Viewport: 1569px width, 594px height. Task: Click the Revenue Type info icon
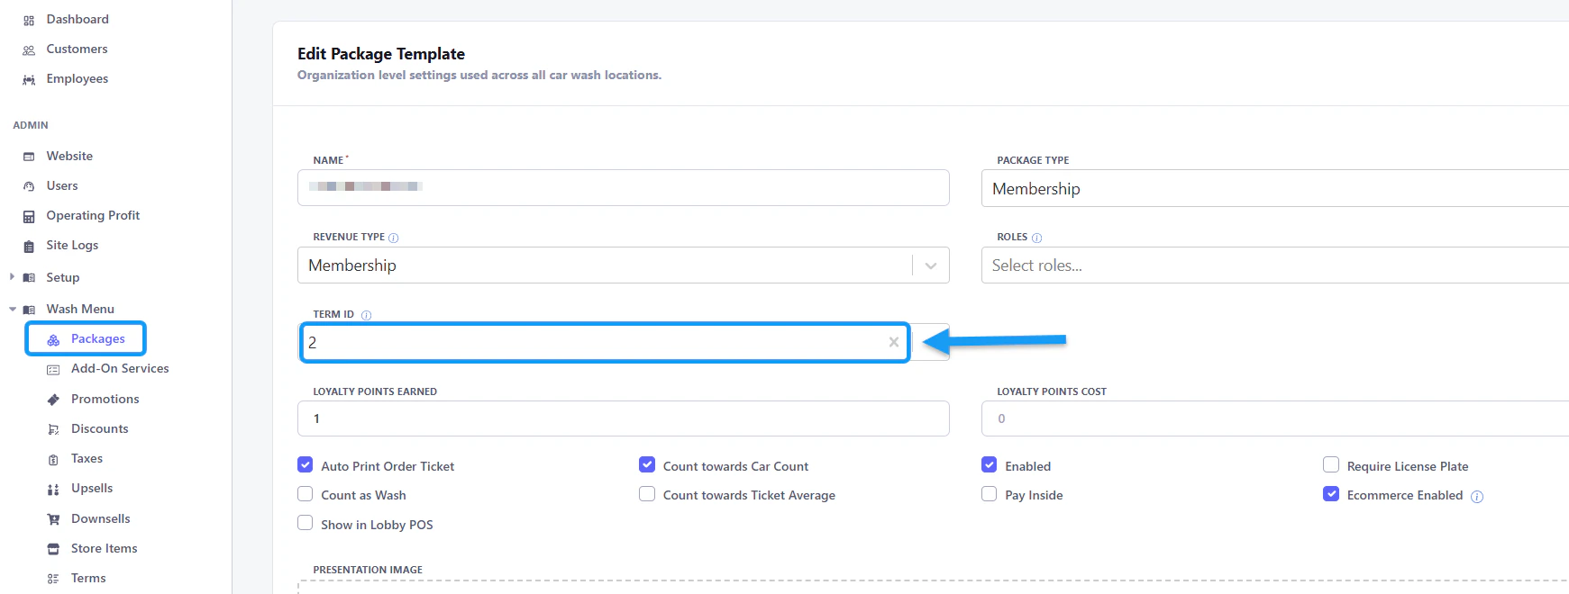[393, 238]
